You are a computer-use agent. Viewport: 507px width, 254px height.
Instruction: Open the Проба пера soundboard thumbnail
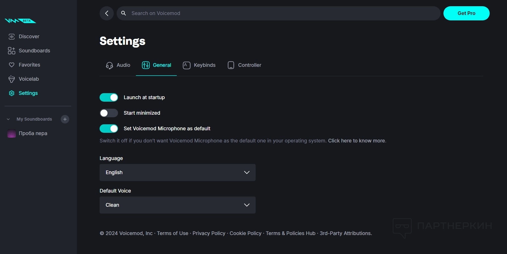[x=12, y=133]
